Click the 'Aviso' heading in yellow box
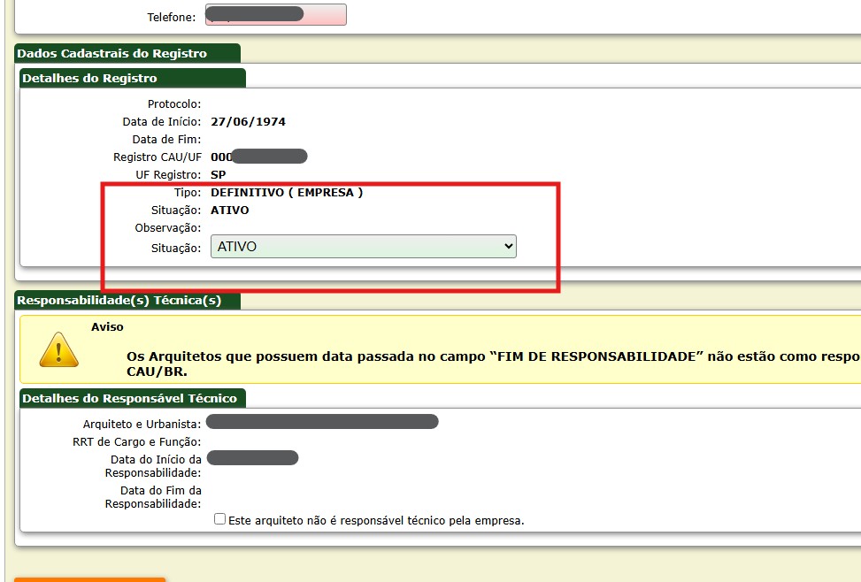 coord(107,327)
